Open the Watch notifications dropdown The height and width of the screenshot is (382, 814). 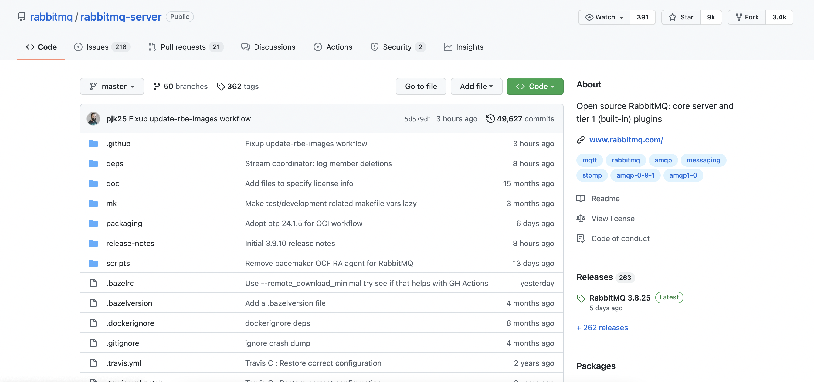[x=604, y=17]
